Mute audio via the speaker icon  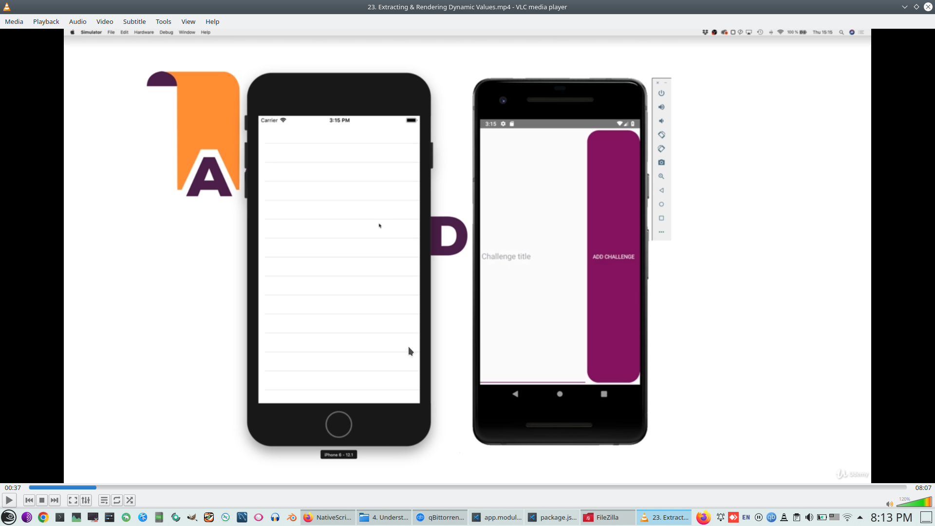click(889, 504)
